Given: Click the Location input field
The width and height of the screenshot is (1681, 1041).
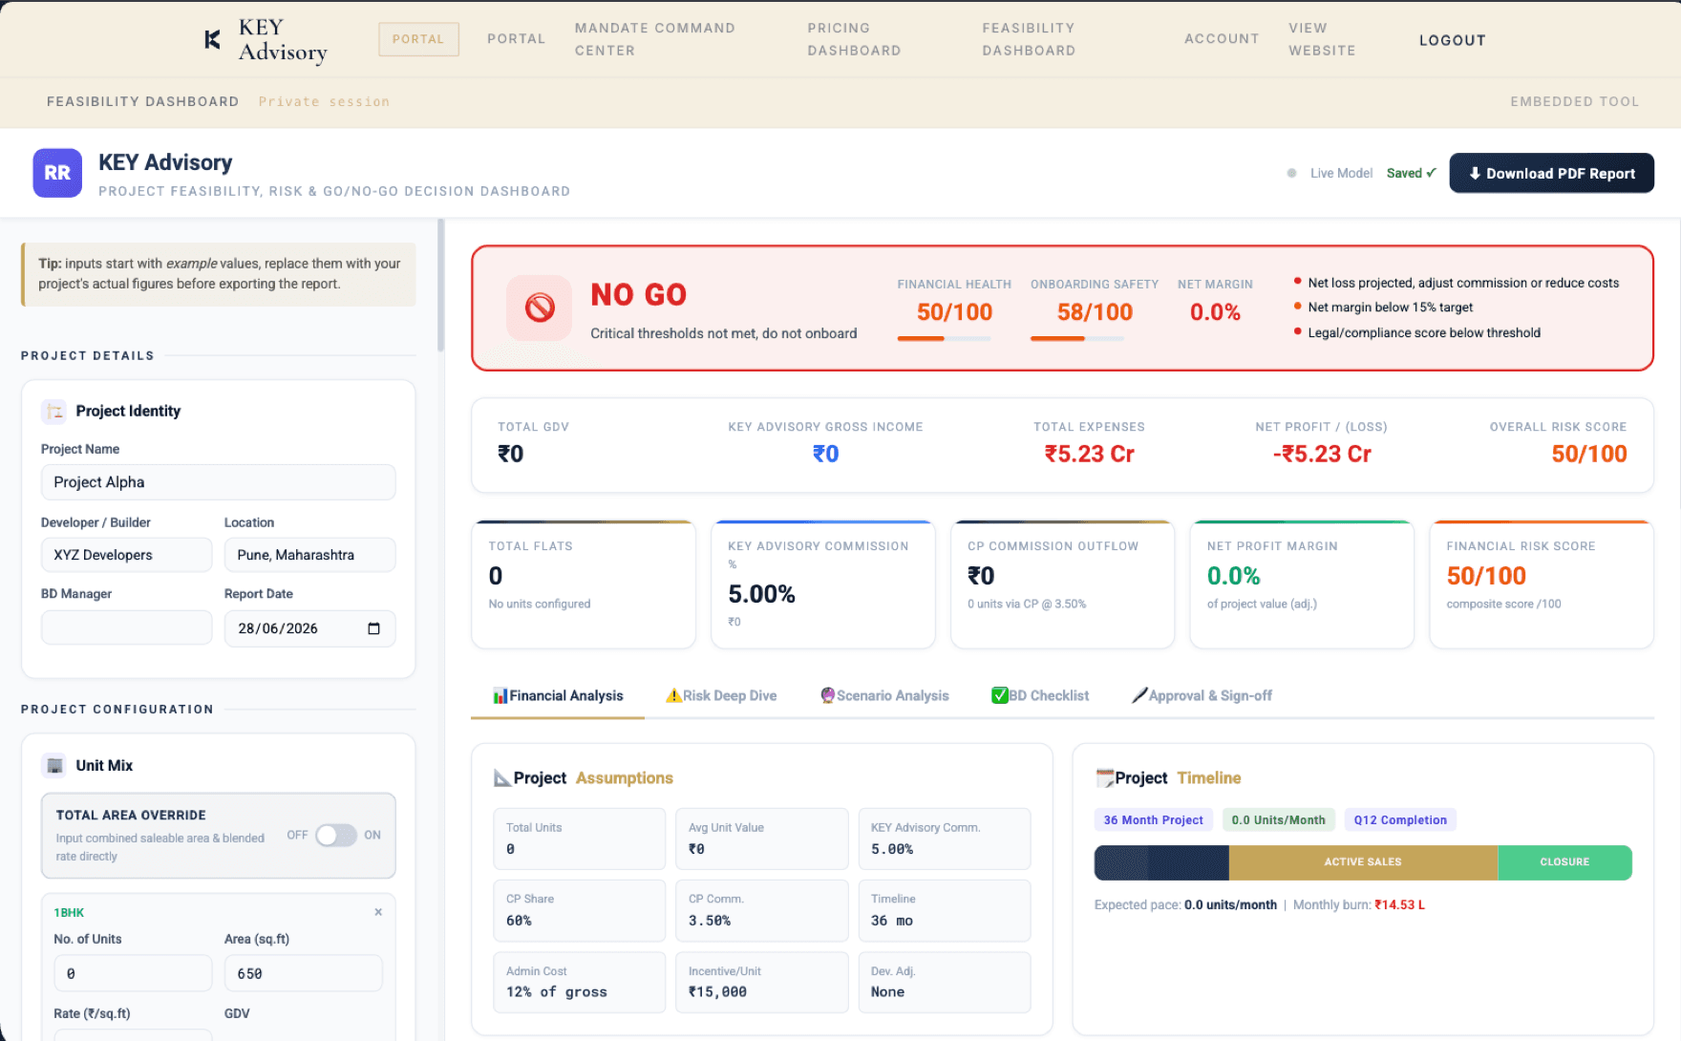Looking at the screenshot, I should [309, 555].
